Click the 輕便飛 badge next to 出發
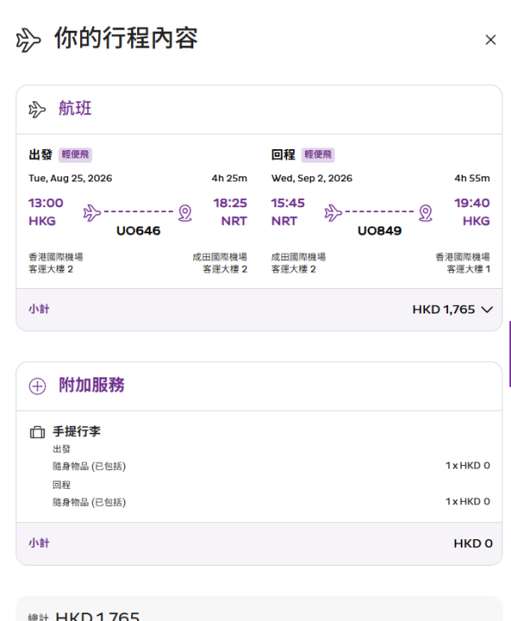 (75, 154)
